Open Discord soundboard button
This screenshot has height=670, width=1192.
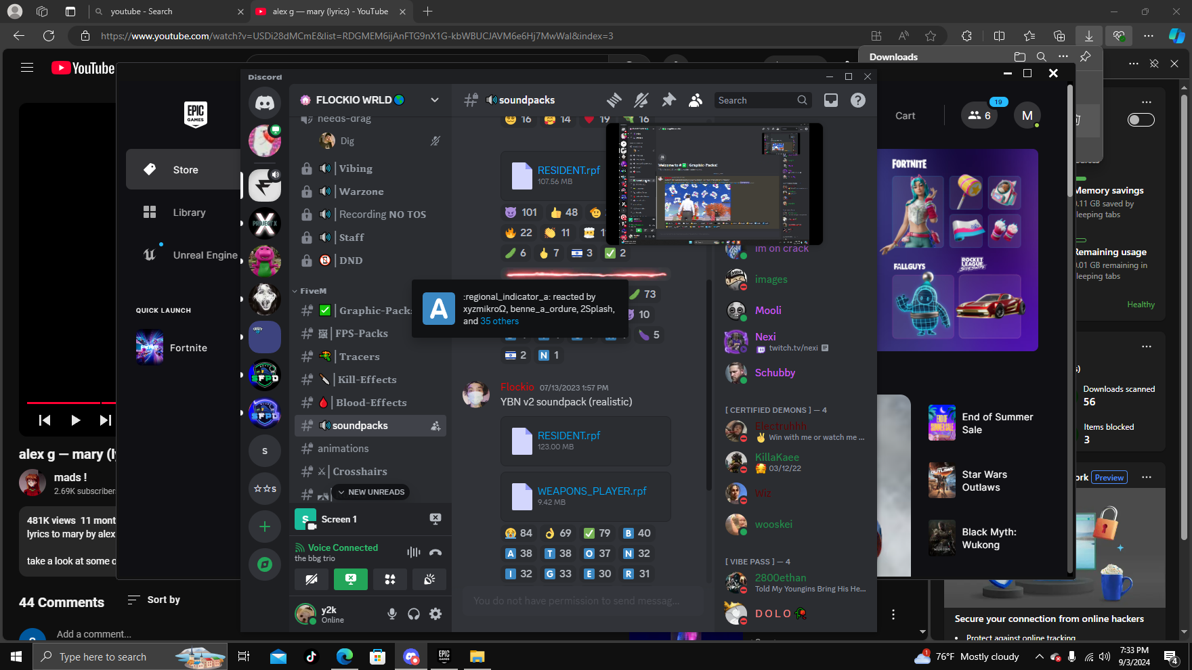point(429,579)
